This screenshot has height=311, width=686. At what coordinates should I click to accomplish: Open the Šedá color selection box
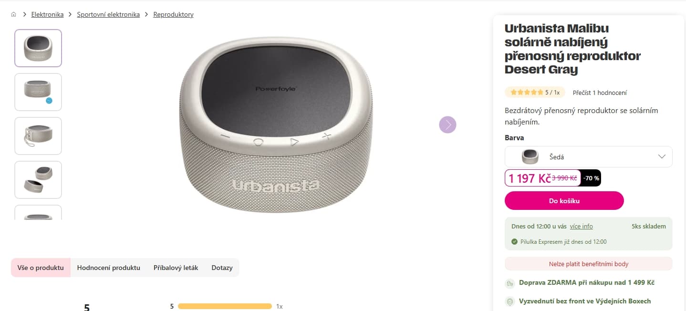pyautogui.click(x=589, y=156)
